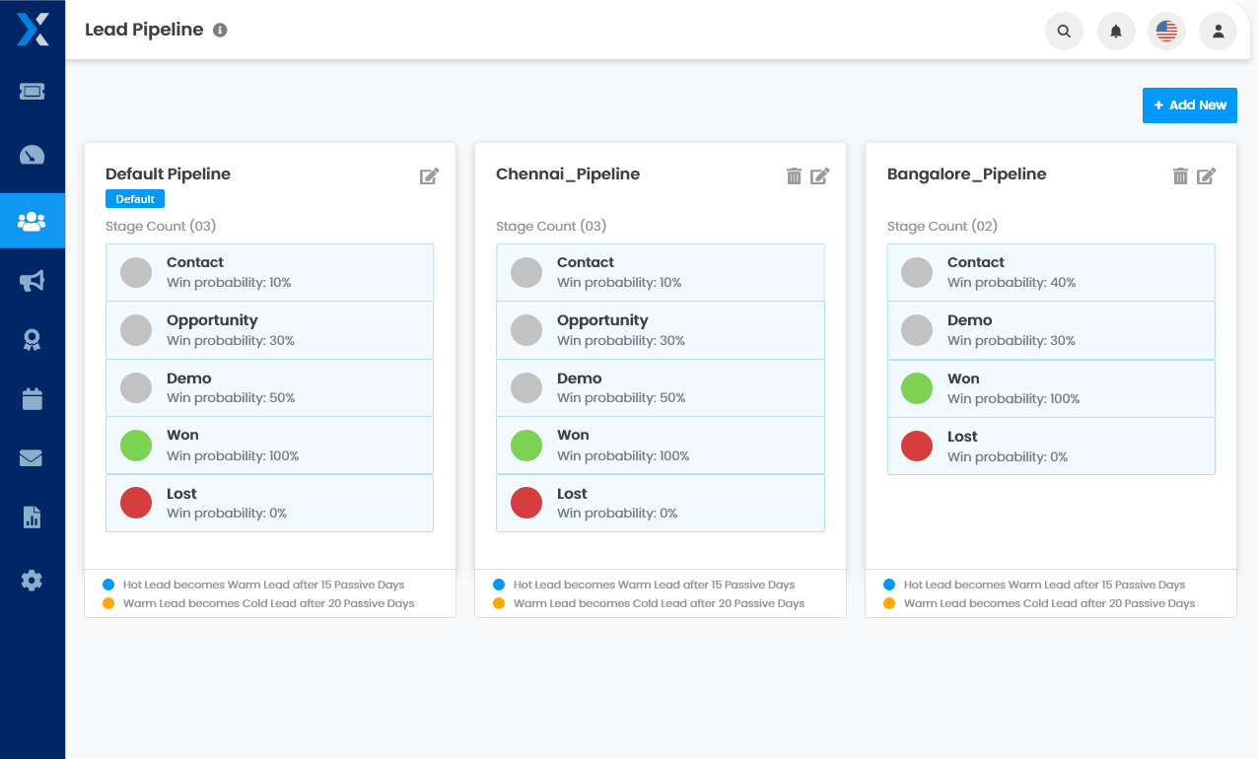Viewport: 1257px width, 759px height.
Task: Click the Add New button
Action: (x=1190, y=105)
